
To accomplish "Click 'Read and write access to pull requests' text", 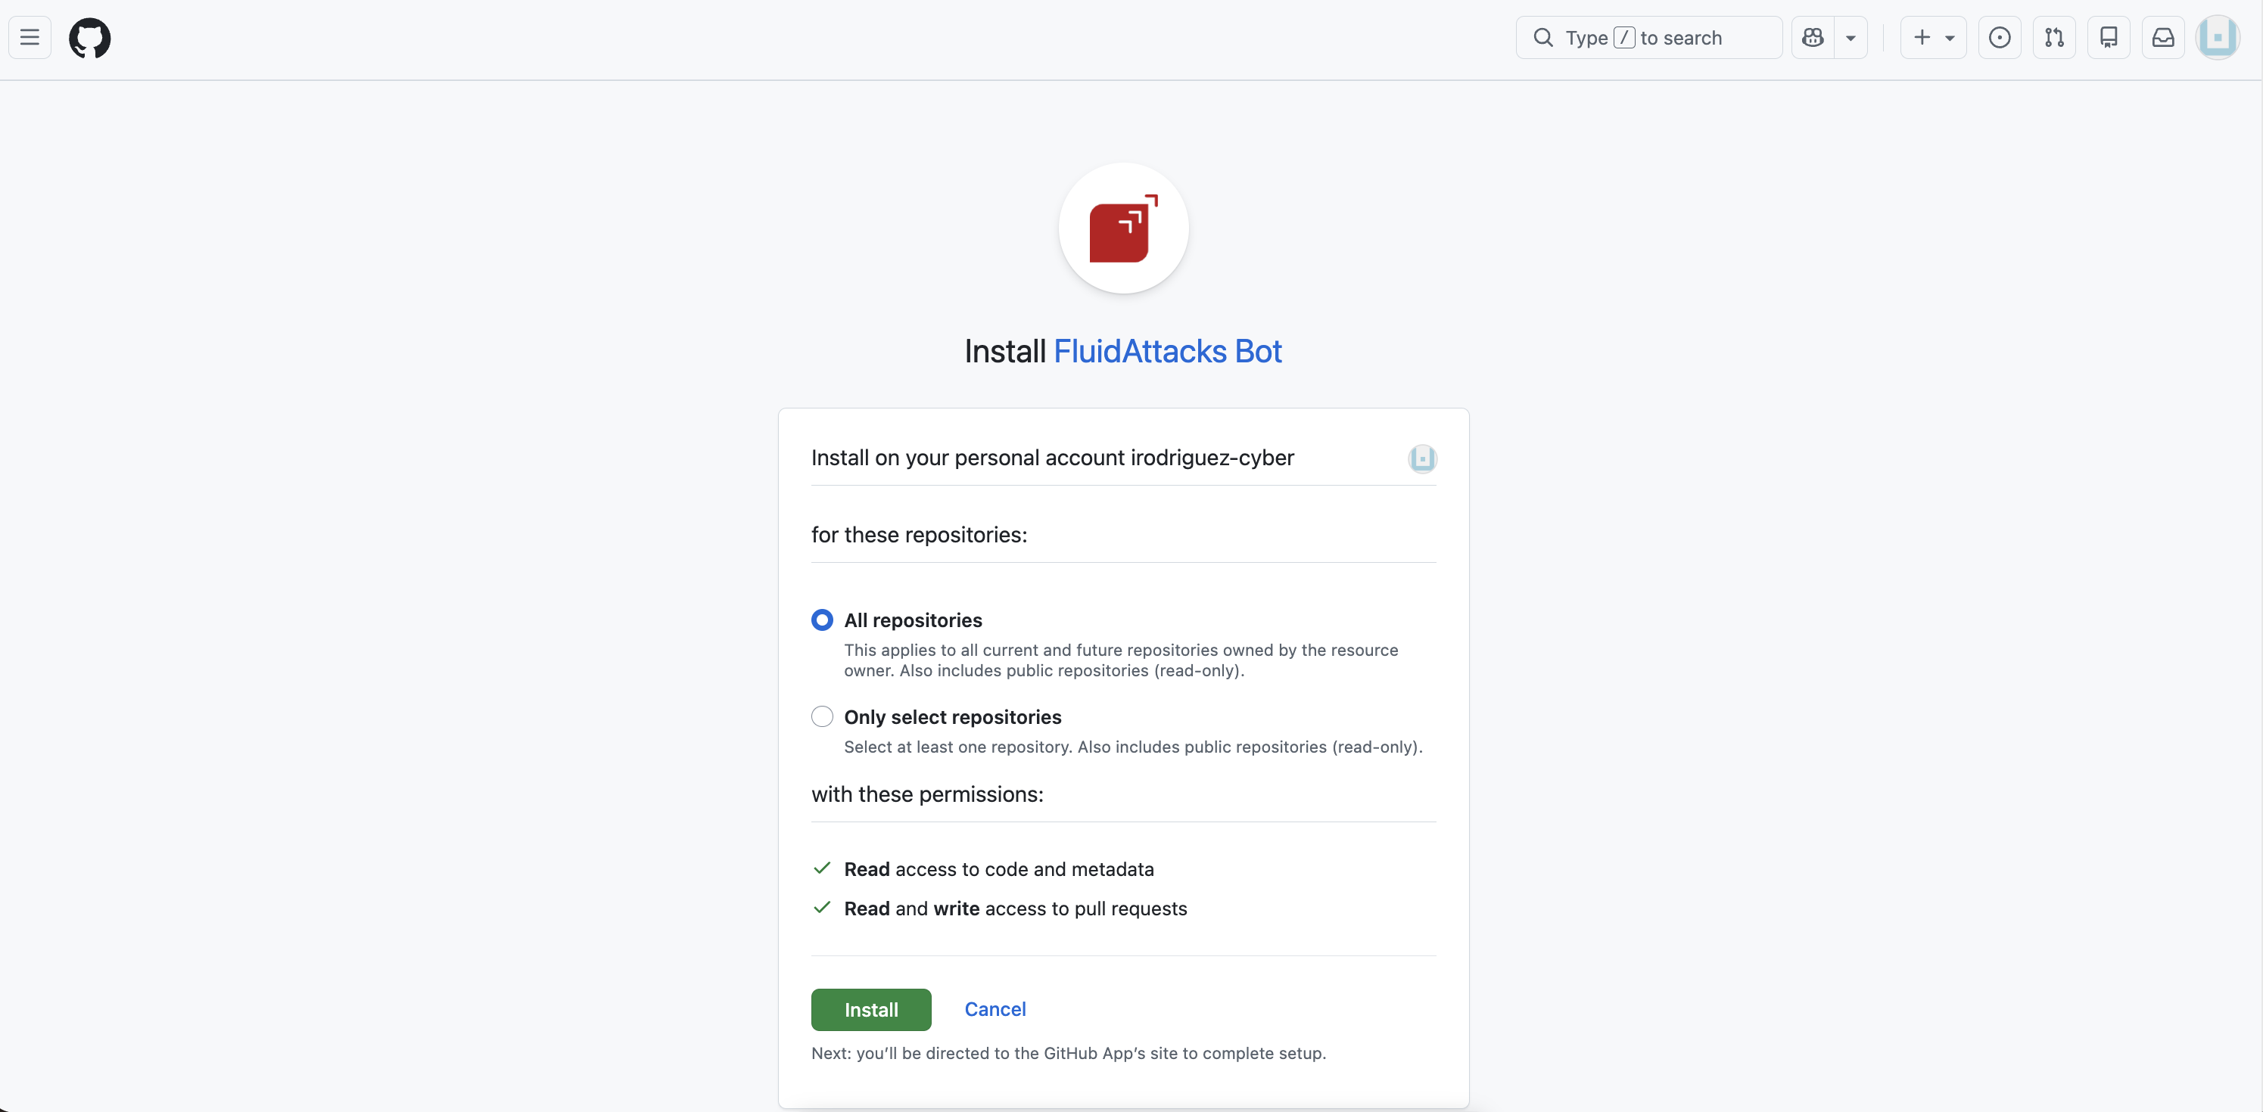I will point(1016,909).
